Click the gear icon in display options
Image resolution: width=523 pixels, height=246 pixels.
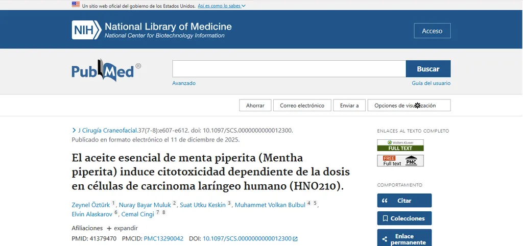pyautogui.click(x=417, y=105)
